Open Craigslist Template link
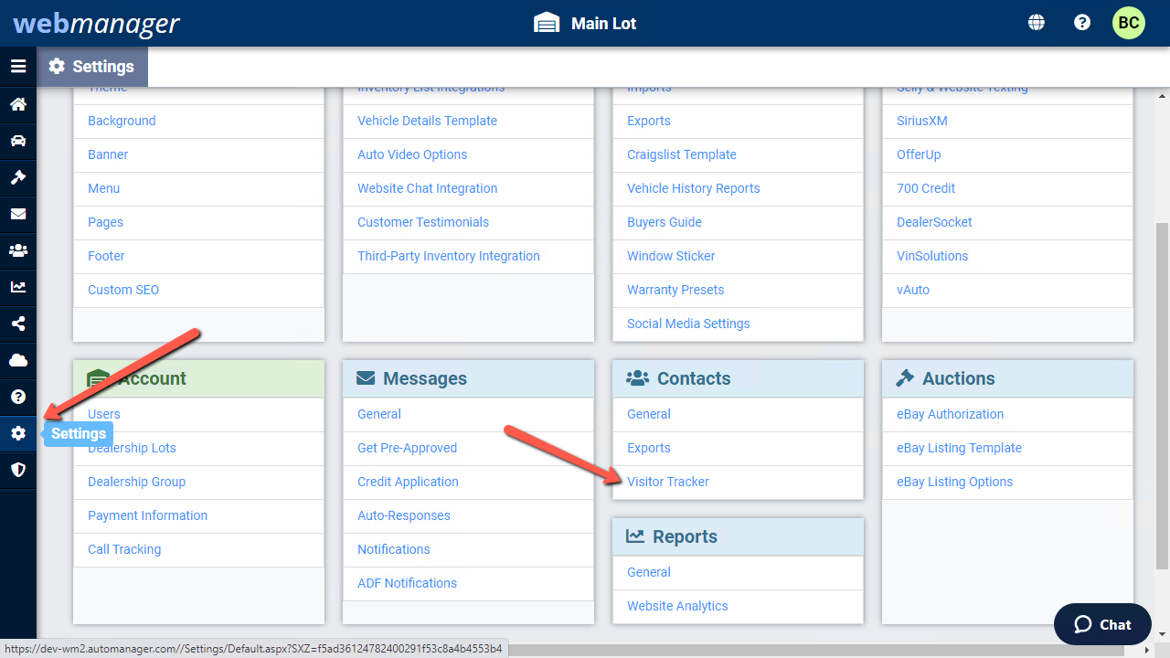 [x=682, y=154]
